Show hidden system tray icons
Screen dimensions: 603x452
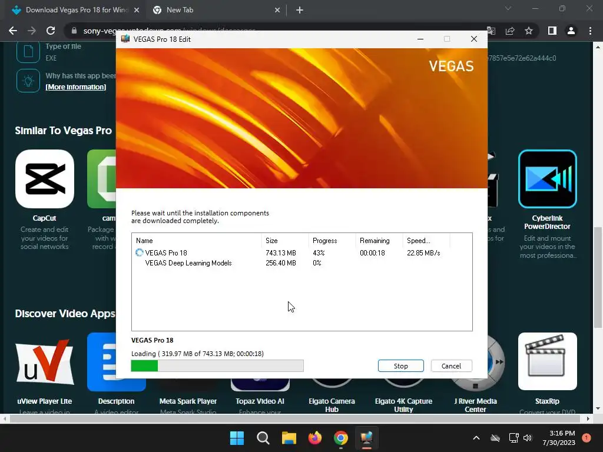476,438
